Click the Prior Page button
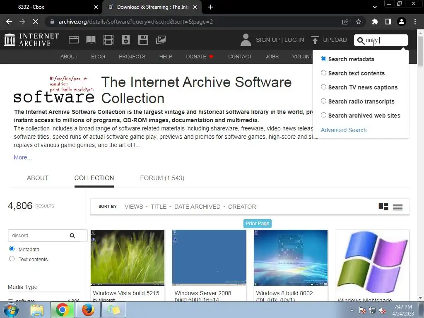The image size is (424, 318). tap(258, 224)
